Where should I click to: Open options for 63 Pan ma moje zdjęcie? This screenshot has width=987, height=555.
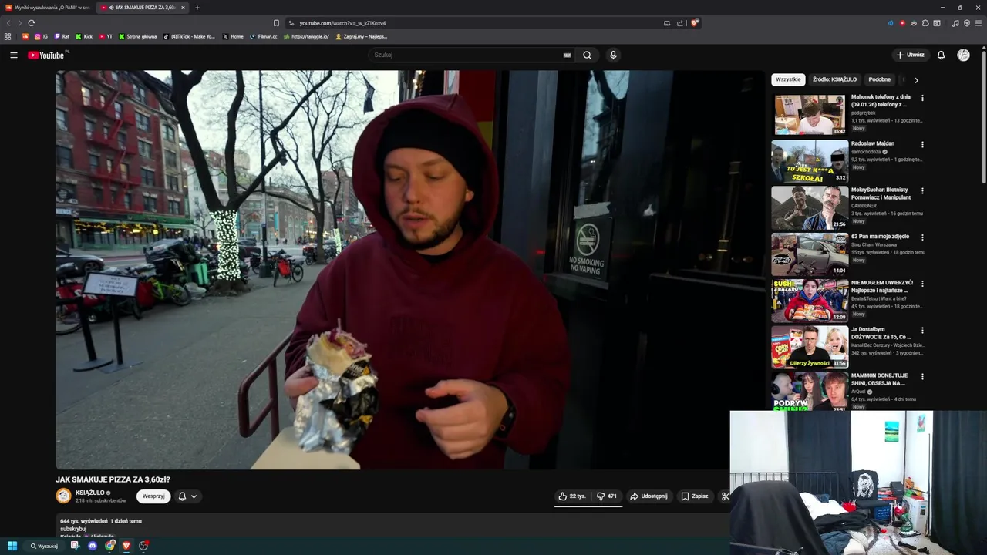[x=922, y=237]
